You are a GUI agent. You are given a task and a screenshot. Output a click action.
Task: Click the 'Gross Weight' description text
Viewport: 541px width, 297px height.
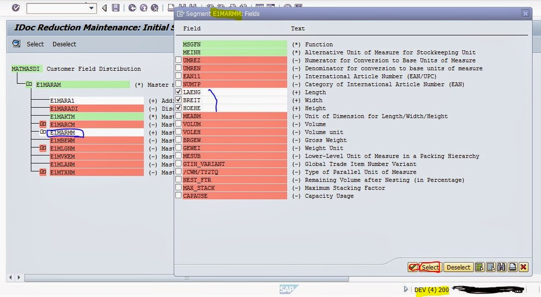(325, 140)
